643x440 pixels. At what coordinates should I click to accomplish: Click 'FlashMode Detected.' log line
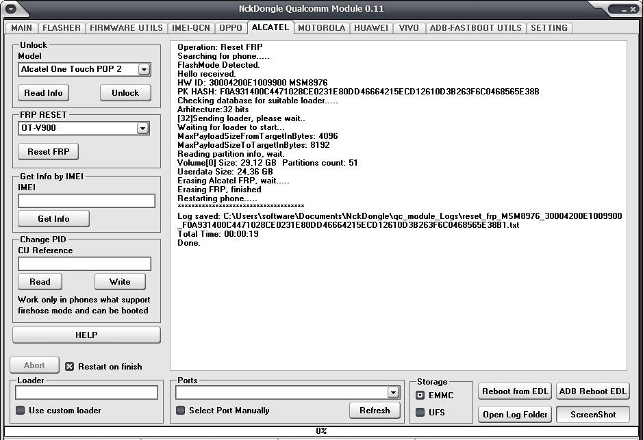click(x=218, y=65)
